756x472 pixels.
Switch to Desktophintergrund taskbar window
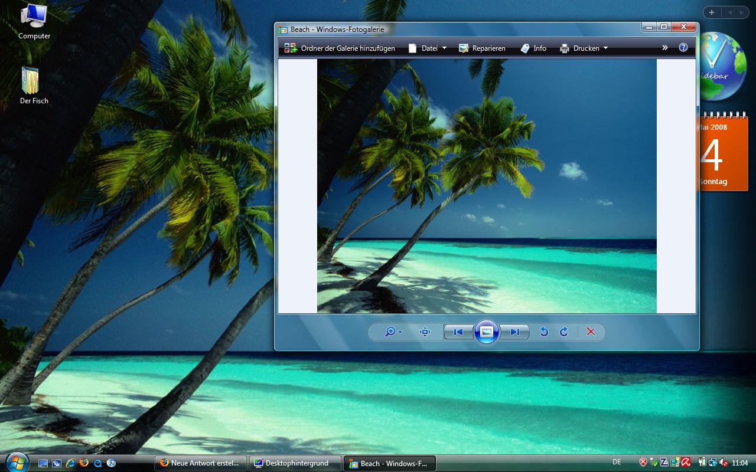point(295,463)
